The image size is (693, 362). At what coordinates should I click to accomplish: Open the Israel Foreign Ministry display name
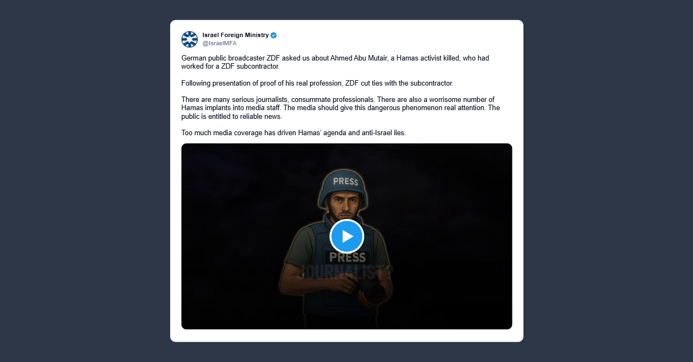(236, 35)
